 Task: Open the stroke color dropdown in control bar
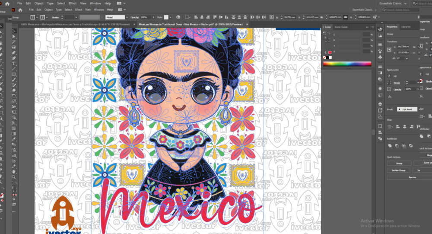pyautogui.click(x=47, y=17)
